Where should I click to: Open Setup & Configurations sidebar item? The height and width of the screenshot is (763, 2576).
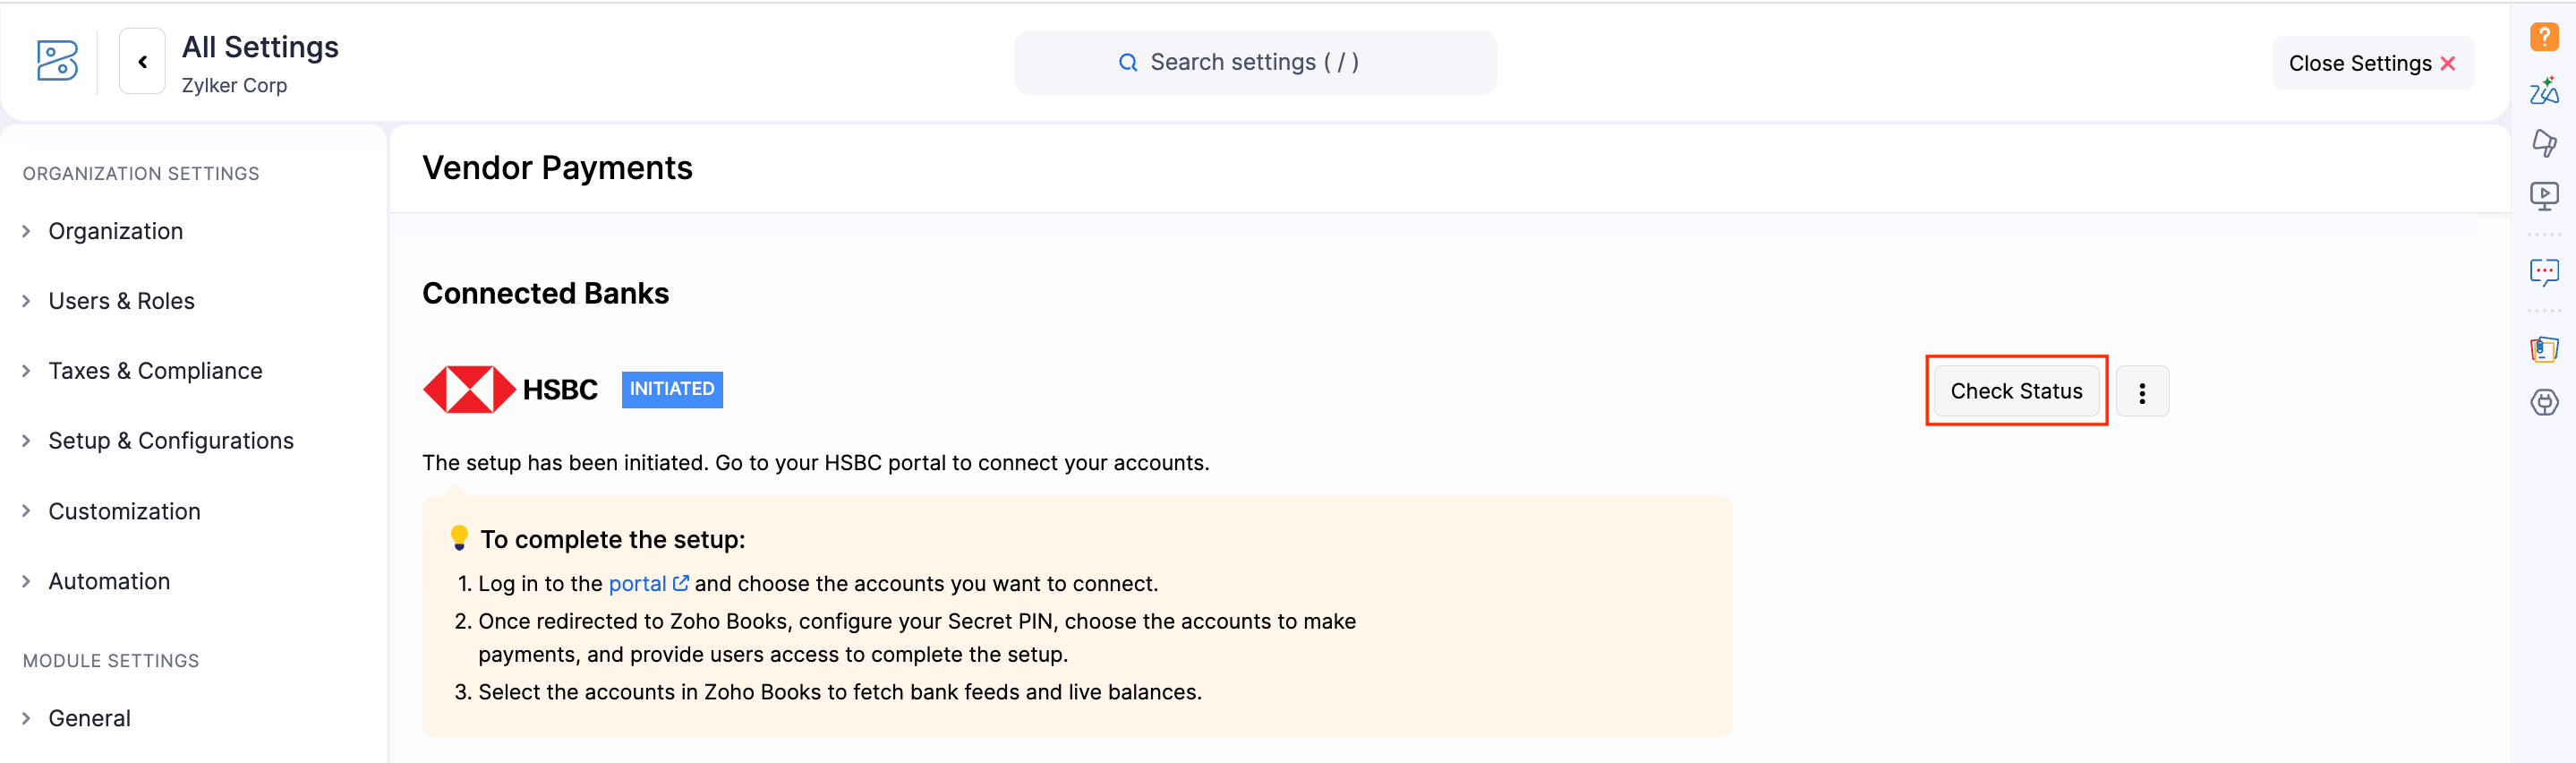pyautogui.click(x=170, y=441)
